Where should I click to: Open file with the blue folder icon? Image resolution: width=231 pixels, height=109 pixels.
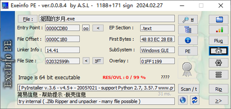(219, 19)
